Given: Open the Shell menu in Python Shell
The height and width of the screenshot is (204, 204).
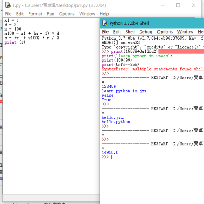Looking at the screenshot, I should (130, 32).
